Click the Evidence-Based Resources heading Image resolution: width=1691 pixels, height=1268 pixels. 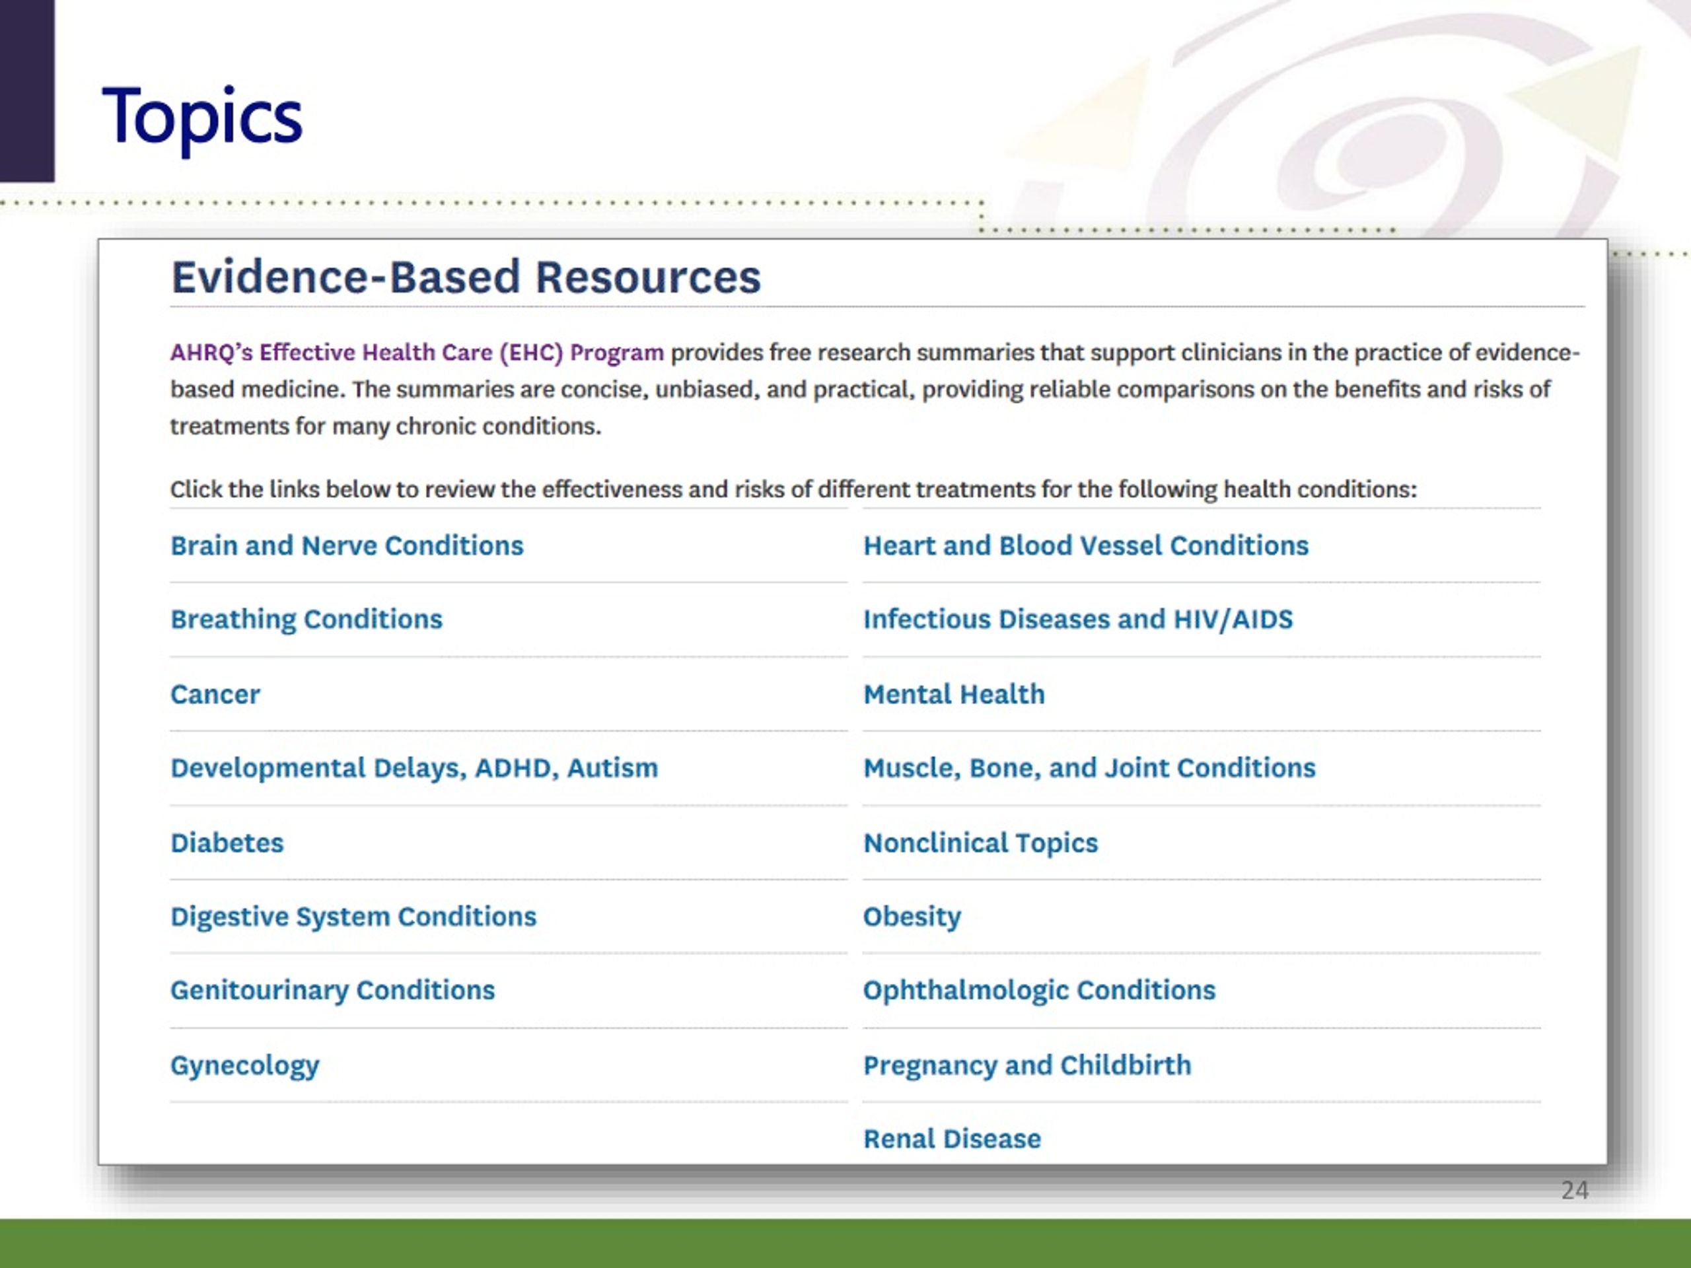click(466, 277)
